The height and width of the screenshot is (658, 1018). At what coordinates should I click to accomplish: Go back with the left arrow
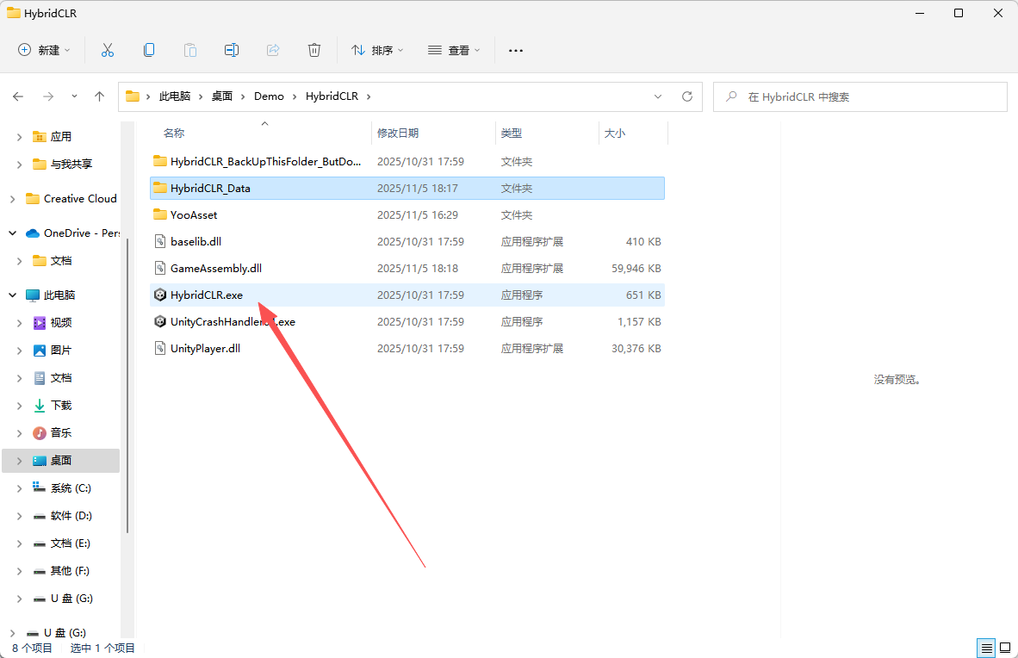tap(18, 96)
